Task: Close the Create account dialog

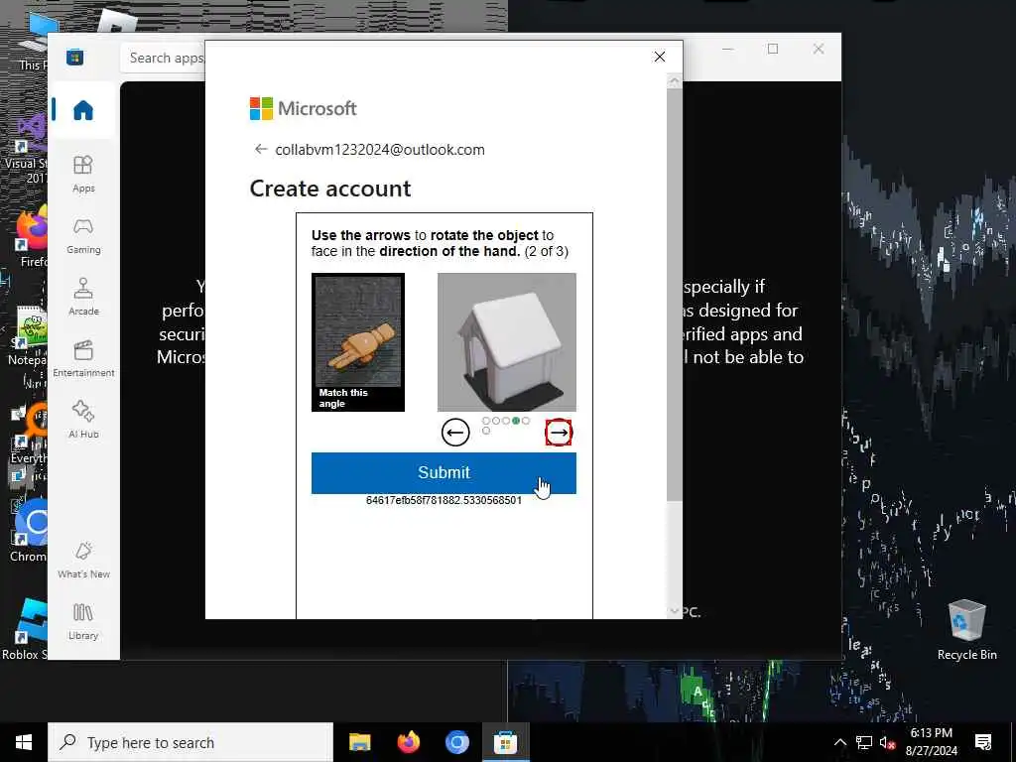Action: (x=660, y=57)
